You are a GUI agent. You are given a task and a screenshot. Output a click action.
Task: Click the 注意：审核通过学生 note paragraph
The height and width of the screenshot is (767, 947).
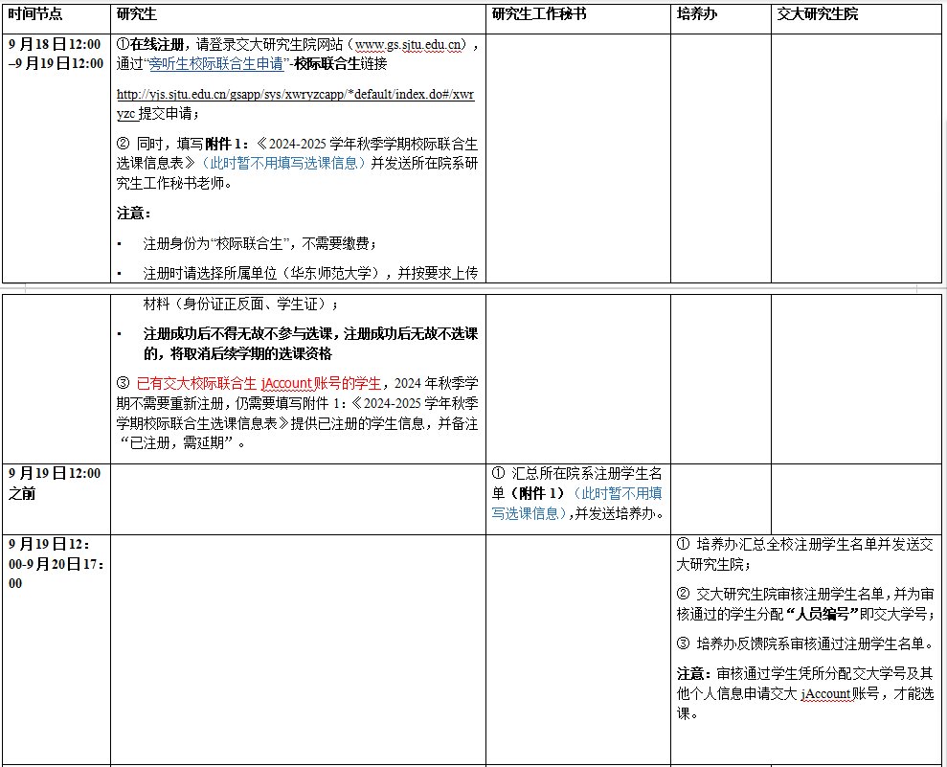(x=805, y=693)
